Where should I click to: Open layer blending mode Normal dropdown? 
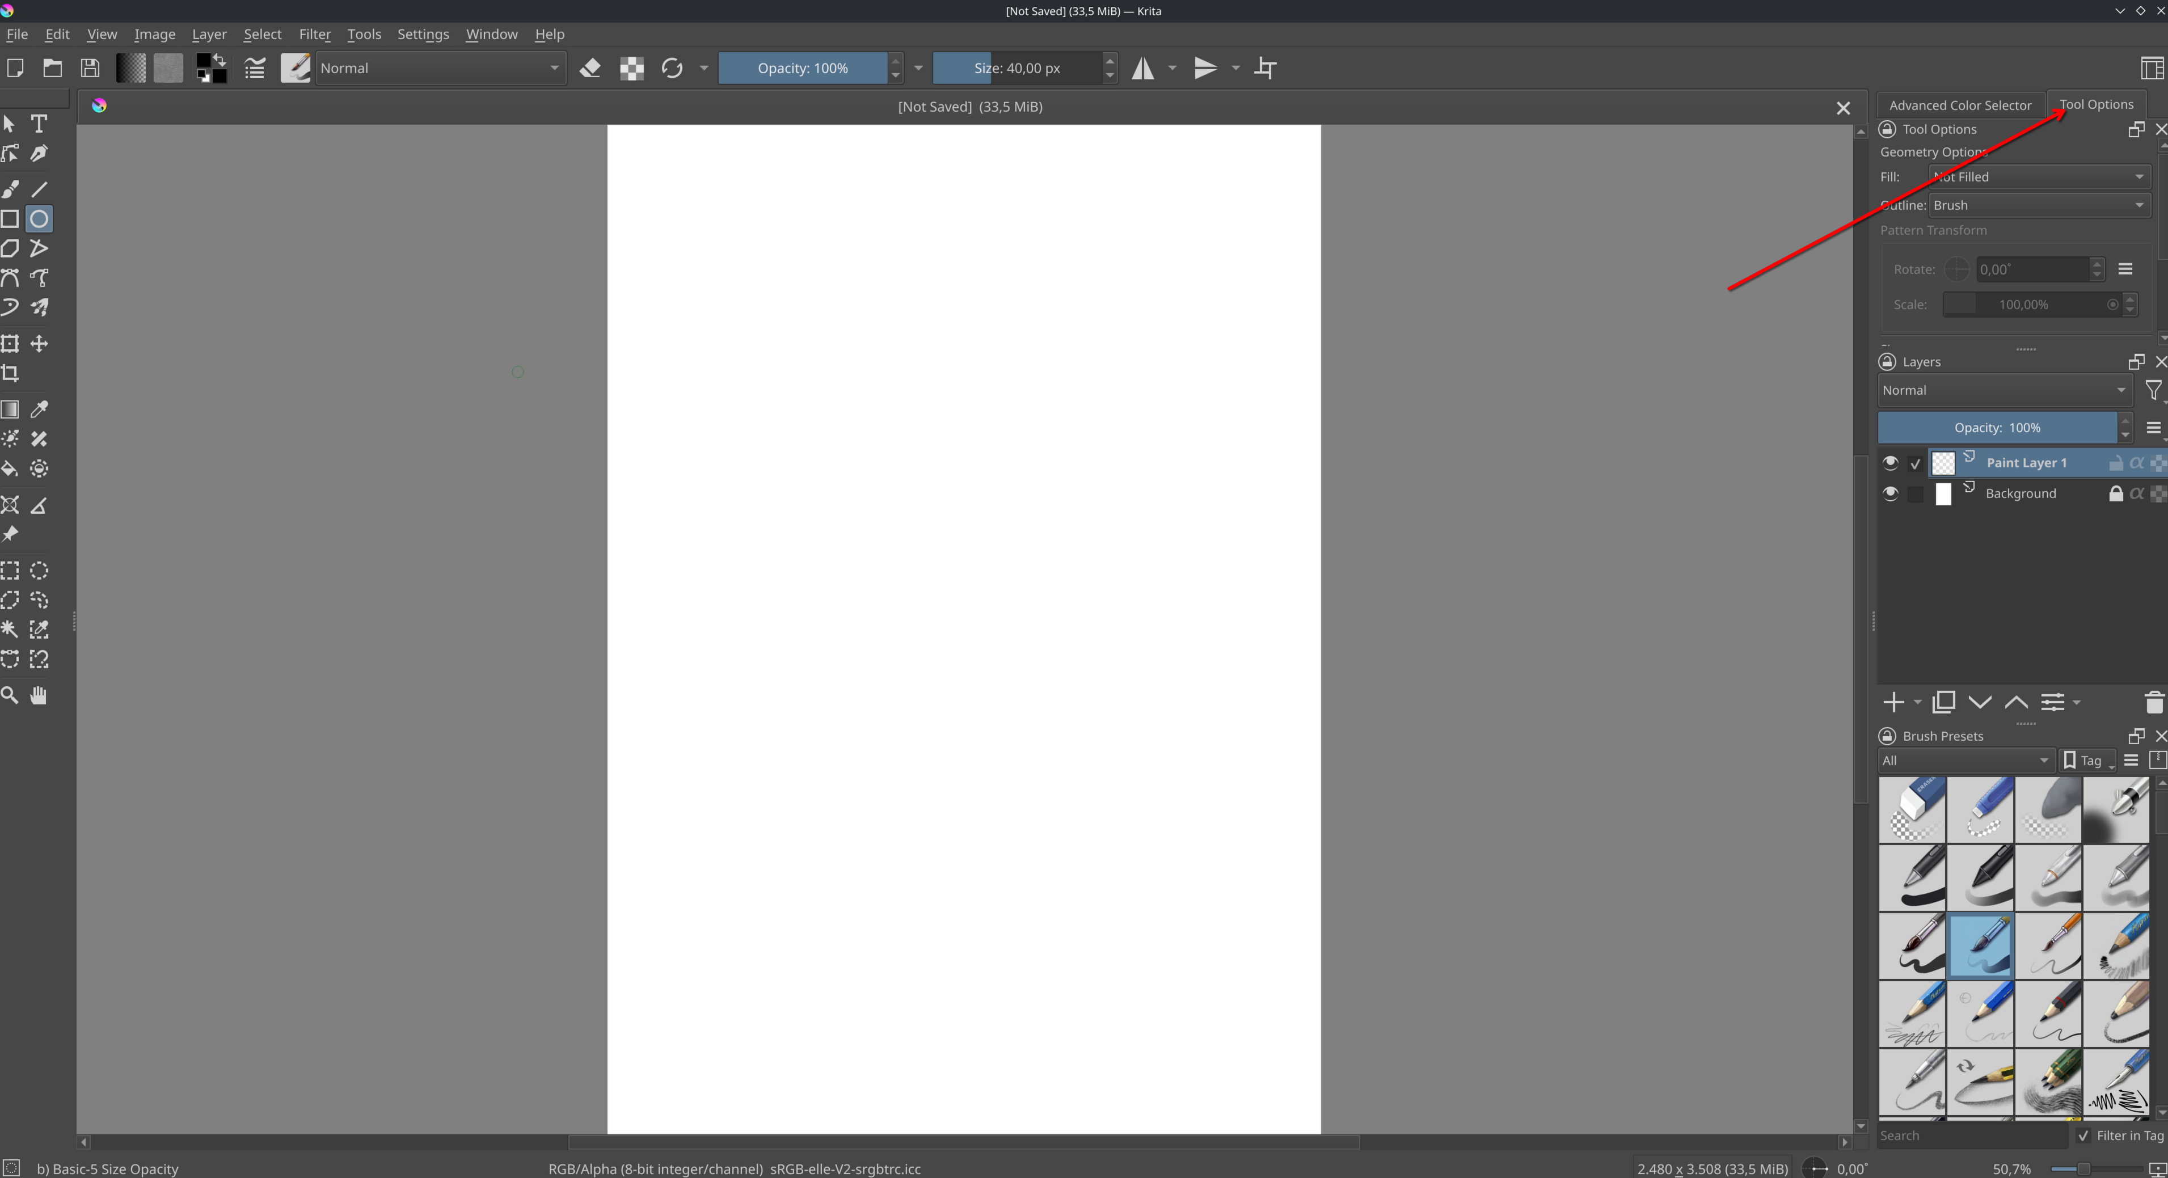(x=2003, y=390)
